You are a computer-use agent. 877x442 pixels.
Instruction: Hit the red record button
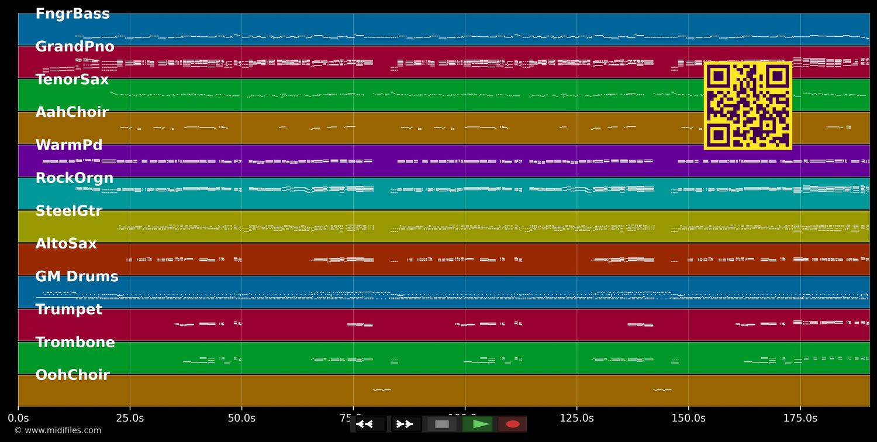(513, 424)
